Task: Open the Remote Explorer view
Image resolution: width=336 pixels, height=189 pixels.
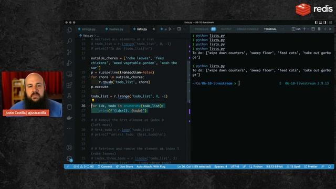Action: coord(69,74)
